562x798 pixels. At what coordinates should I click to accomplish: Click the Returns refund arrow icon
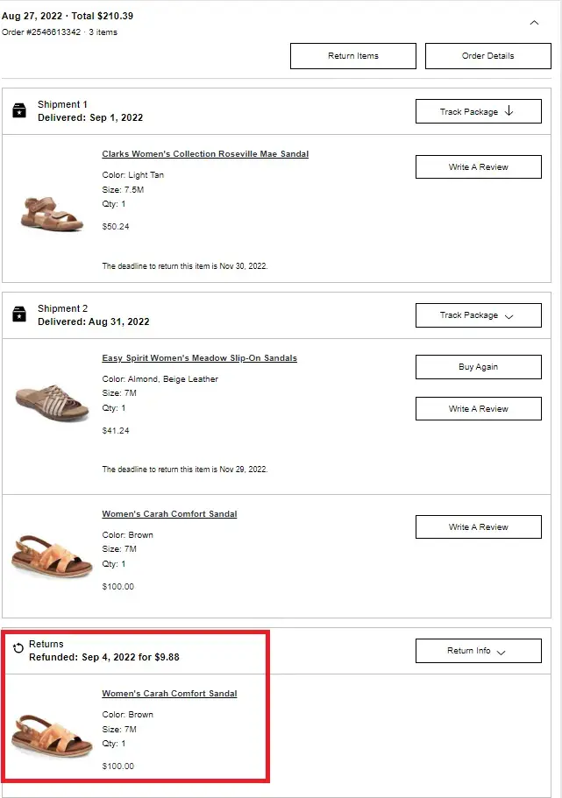19,649
